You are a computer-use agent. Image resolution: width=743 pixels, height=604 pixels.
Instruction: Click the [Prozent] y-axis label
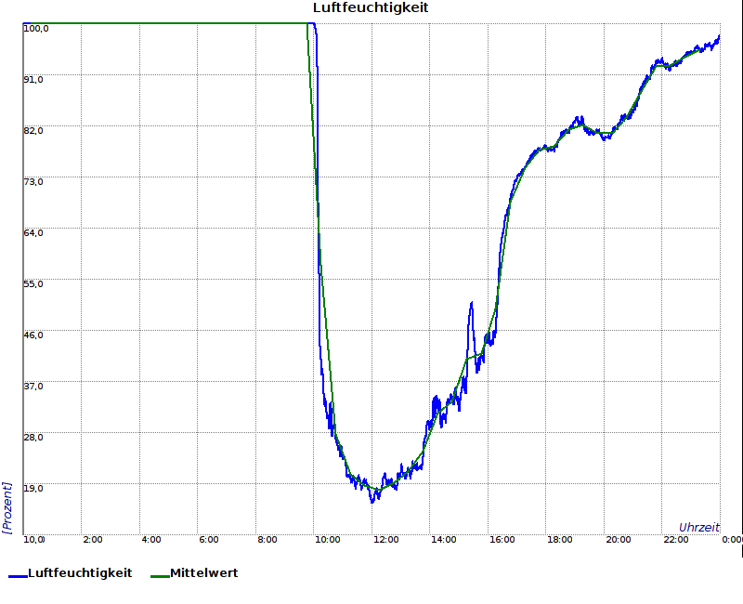pyautogui.click(x=7, y=507)
